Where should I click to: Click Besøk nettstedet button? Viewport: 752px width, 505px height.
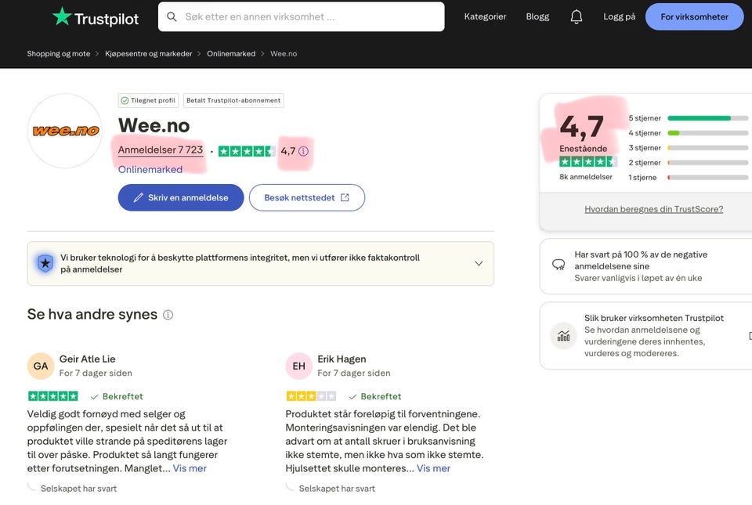(x=307, y=197)
